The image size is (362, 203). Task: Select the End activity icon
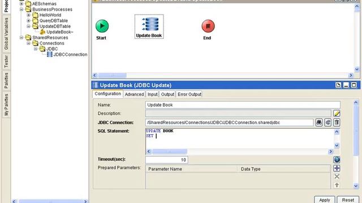pos(208,26)
